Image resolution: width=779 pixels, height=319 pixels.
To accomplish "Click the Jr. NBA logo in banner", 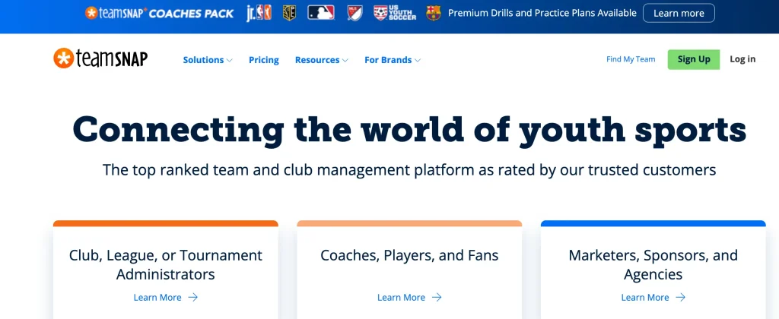I will [x=259, y=13].
